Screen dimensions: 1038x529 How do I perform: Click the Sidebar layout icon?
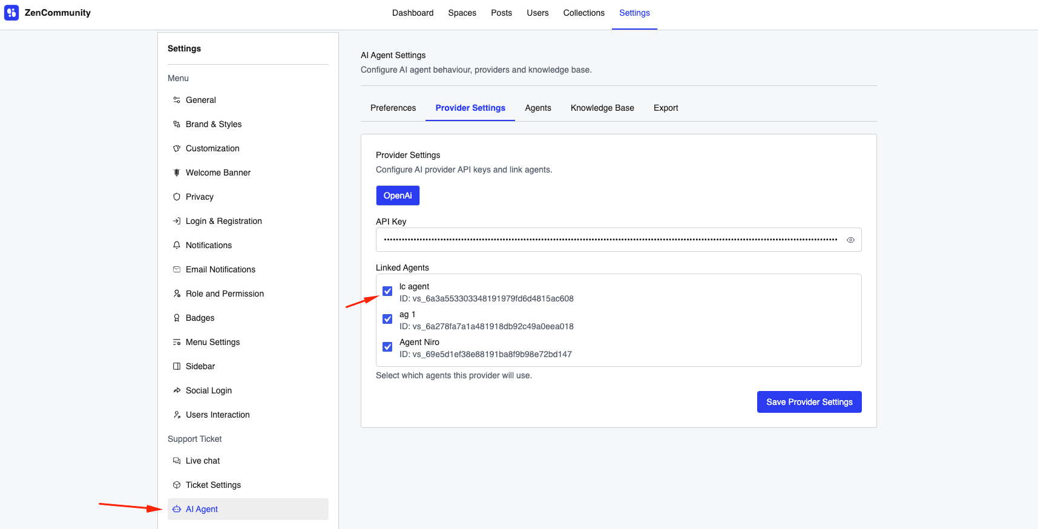point(177,366)
